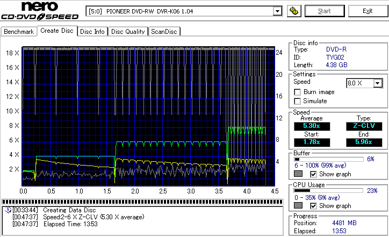Click the CPU Usage graph color swatch
Screen dimensions: 389x237
(x=298, y=205)
